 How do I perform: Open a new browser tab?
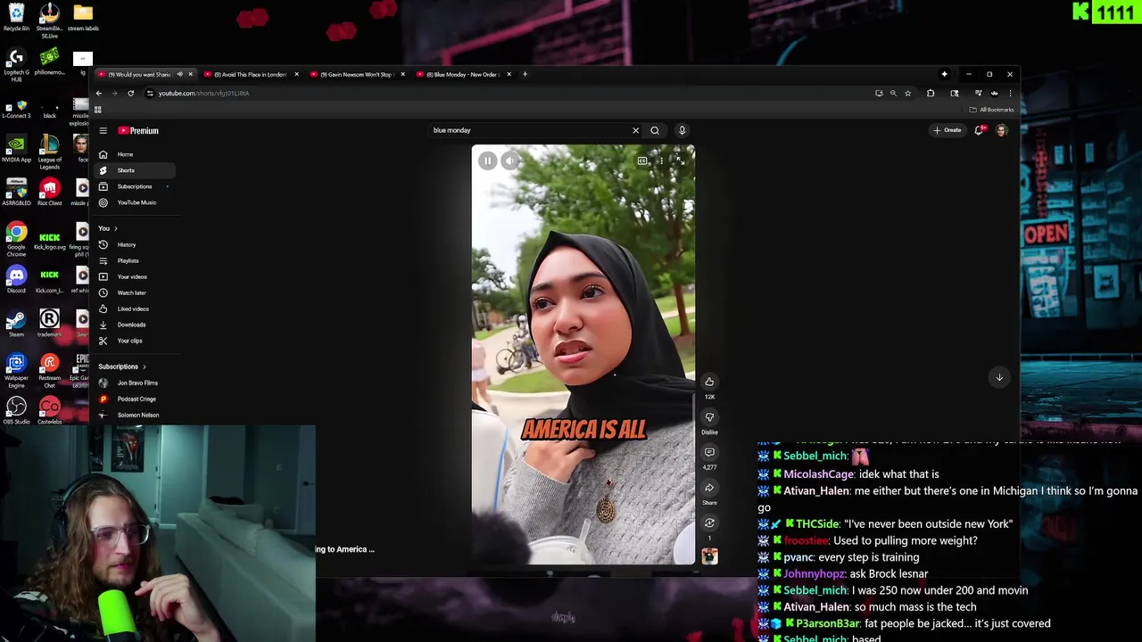click(525, 74)
